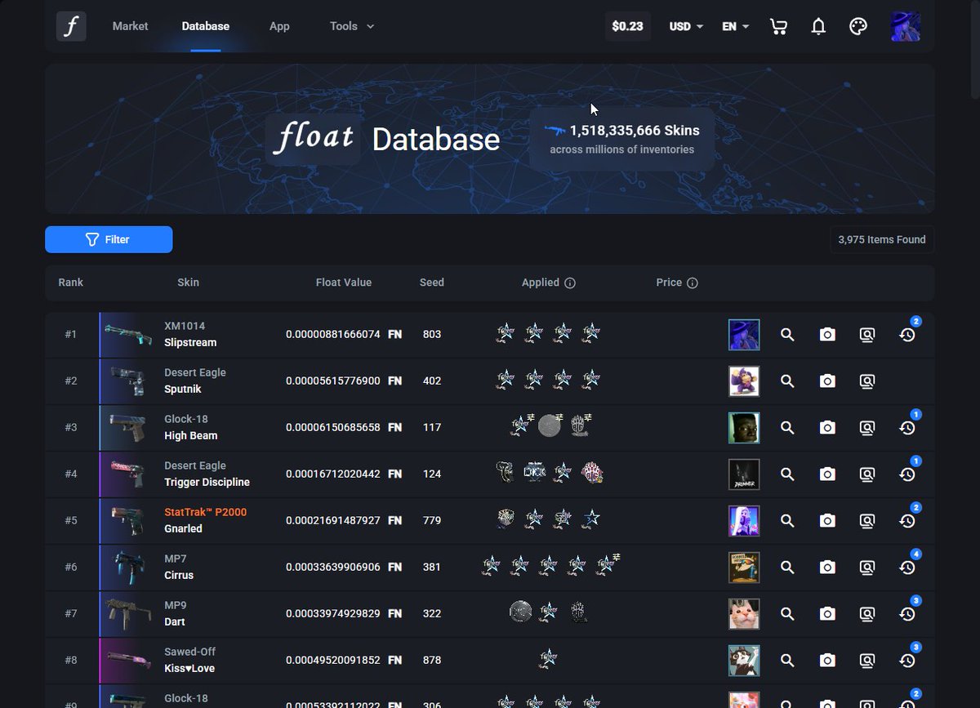
Task: Find similar items for Desert Eagle Sputnik
Action: click(x=867, y=381)
